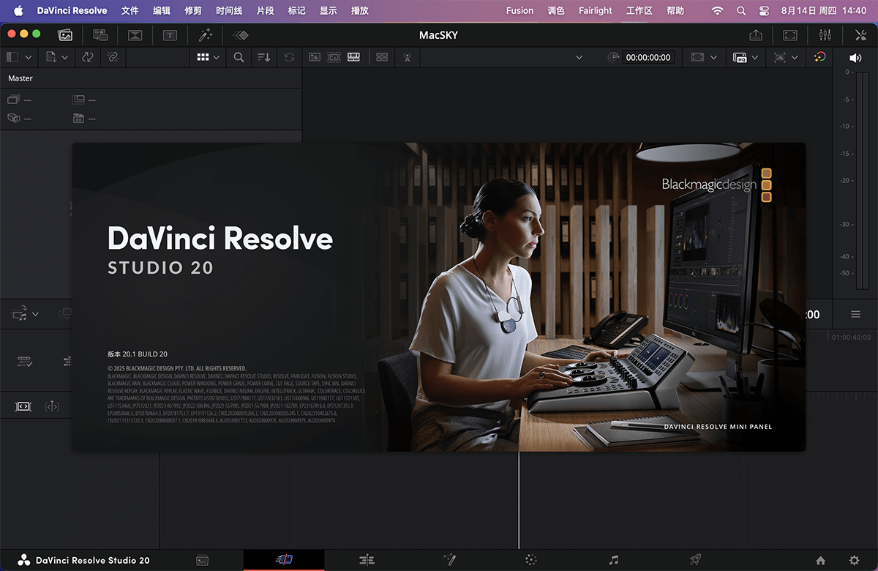Open the DaVinci Resolve application menu
Screen dimensions: 878x571
coord(72,11)
